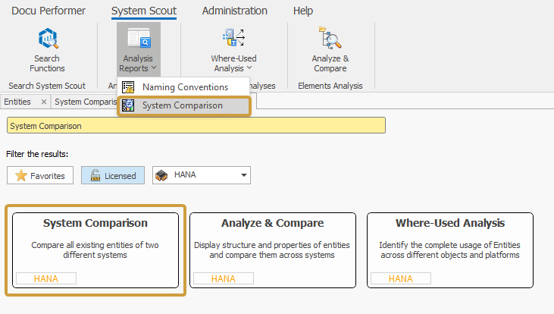Open the Help ribbon tab
The image size is (554, 314).
303,11
